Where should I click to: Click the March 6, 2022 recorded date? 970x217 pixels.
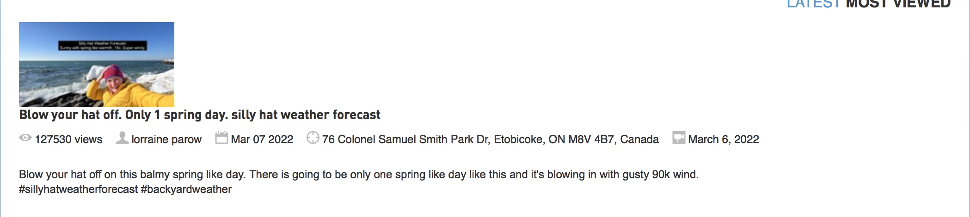pyautogui.click(x=724, y=139)
